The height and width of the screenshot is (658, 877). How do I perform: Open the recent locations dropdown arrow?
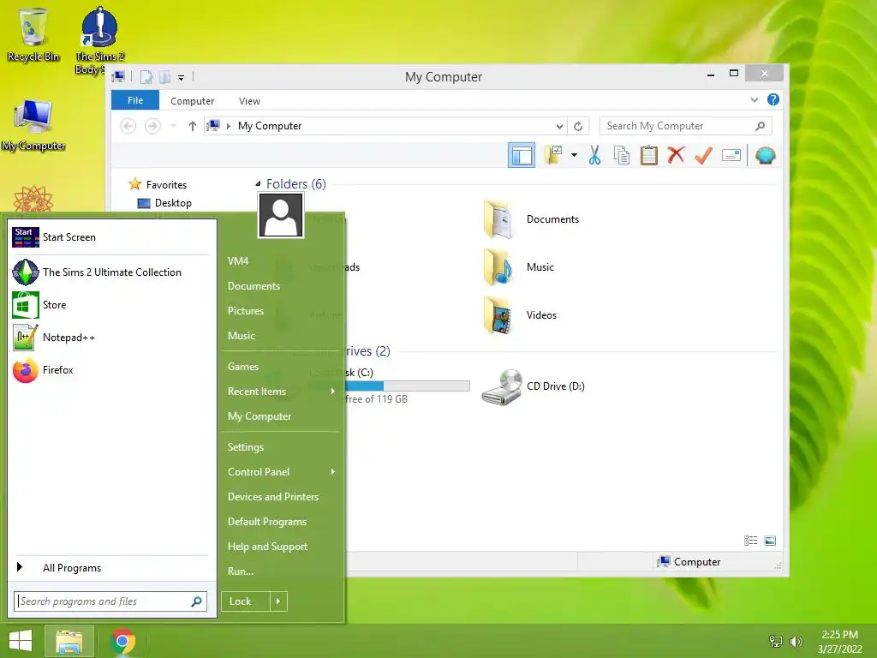(x=174, y=126)
